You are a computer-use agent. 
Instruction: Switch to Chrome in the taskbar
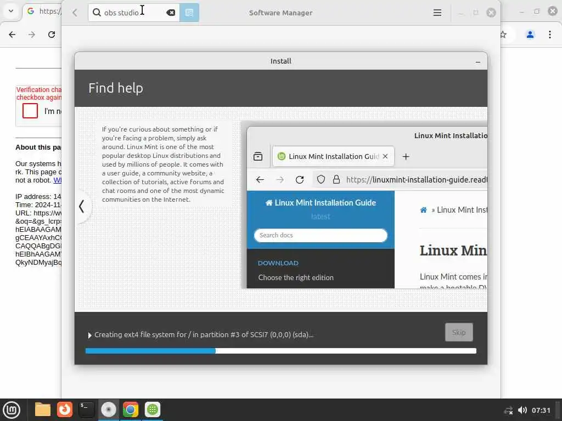131,409
